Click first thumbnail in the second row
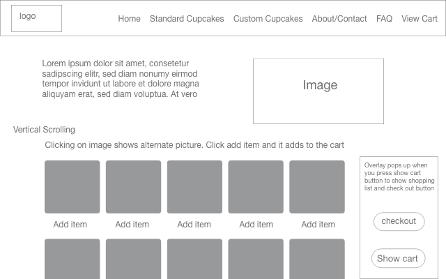Viewport: 446px width, 279px height. click(x=72, y=259)
